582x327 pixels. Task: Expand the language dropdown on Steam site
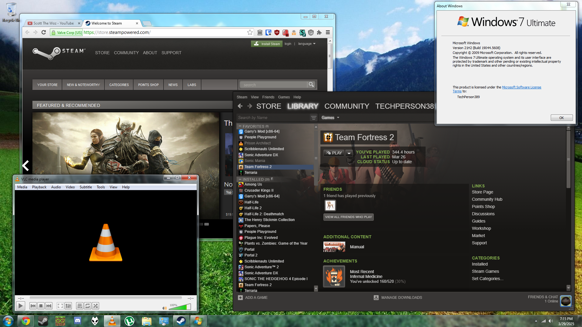(307, 44)
